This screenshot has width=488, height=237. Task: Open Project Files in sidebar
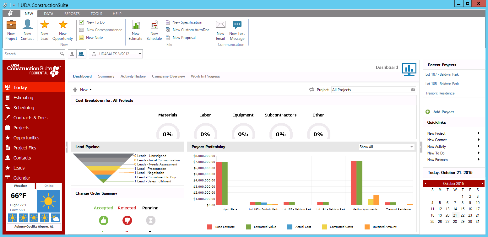tap(34, 148)
